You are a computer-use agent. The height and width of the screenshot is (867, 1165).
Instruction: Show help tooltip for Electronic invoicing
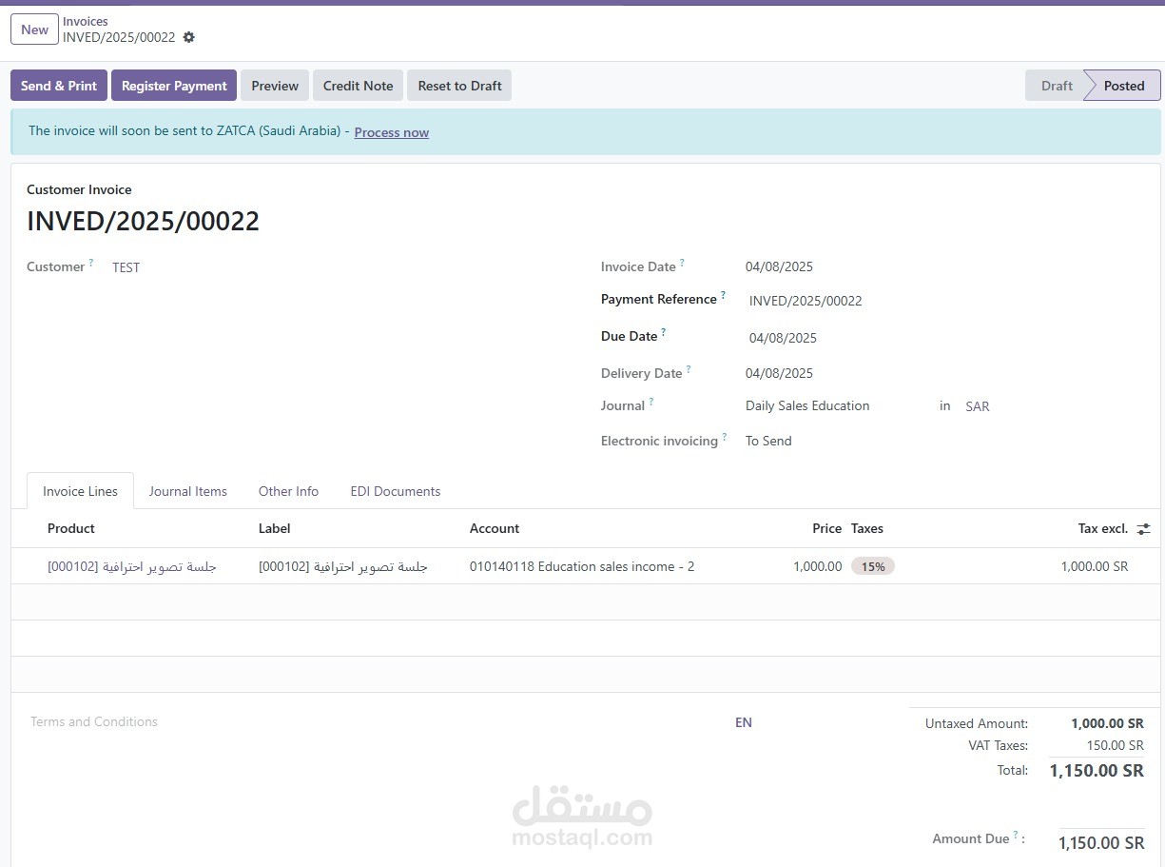724,437
